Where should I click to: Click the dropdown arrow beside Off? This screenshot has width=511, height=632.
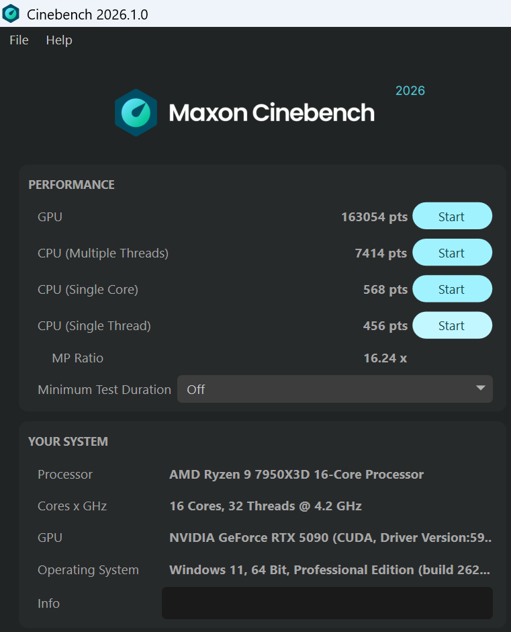[x=480, y=389]
